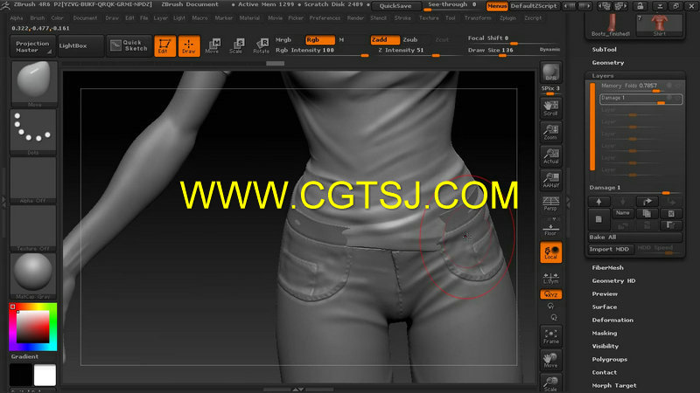Enable Zsub mode
700x393 pixels.
pos(410,39)
